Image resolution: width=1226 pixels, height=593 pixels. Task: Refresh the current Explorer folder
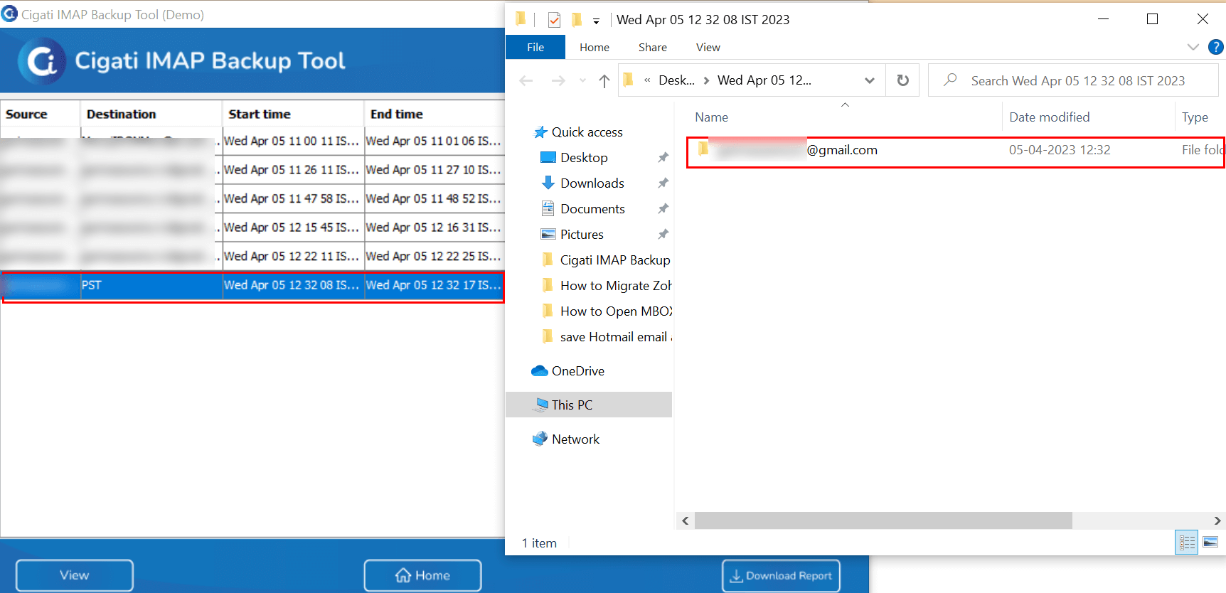point(903,80)
